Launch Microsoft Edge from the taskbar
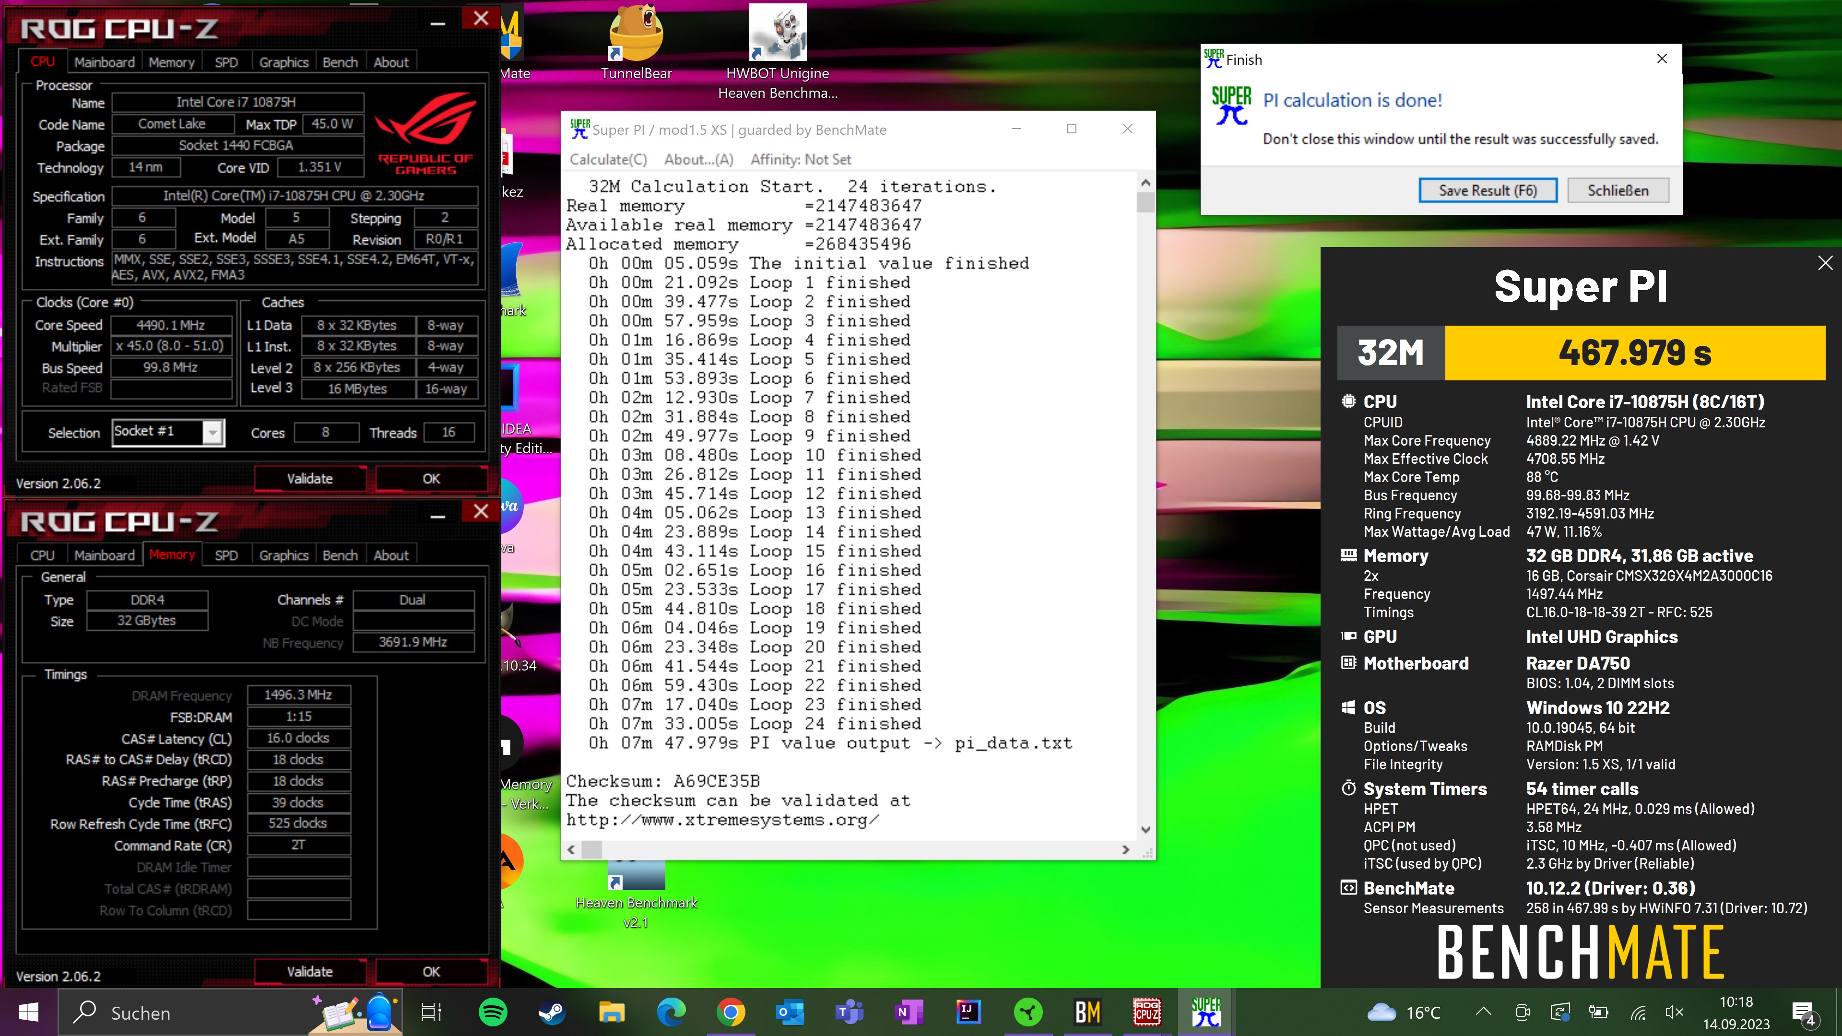Viewport: 1842px width, 1036px height. tap(671, 1012)
